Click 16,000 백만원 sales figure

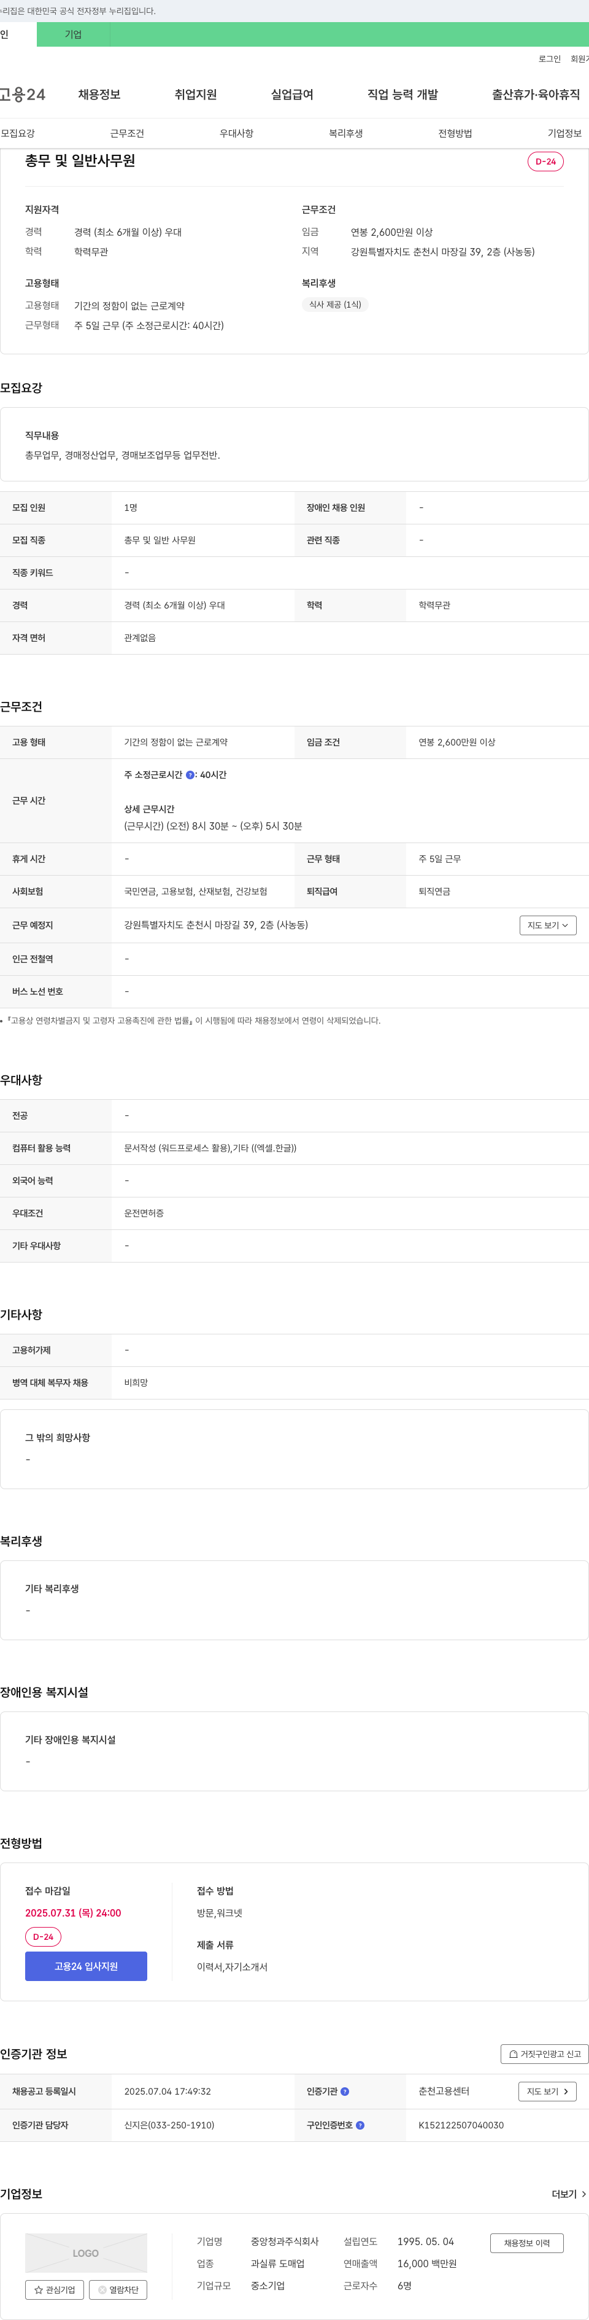pyautogui.click(x=427, y=2264)
